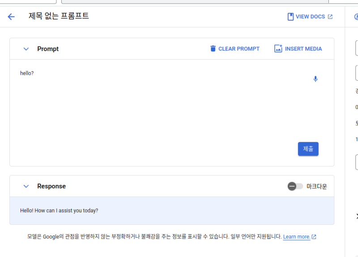The height and width of the screenshot is (257, 358).
Task: Click the VIEW DOCS book icon
Action: pyautogui.click(x=290, y=17)
